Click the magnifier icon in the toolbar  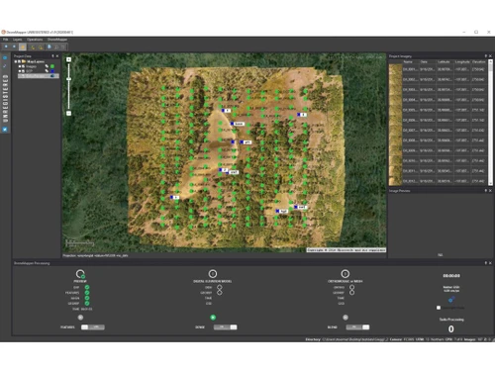(56, 47)
